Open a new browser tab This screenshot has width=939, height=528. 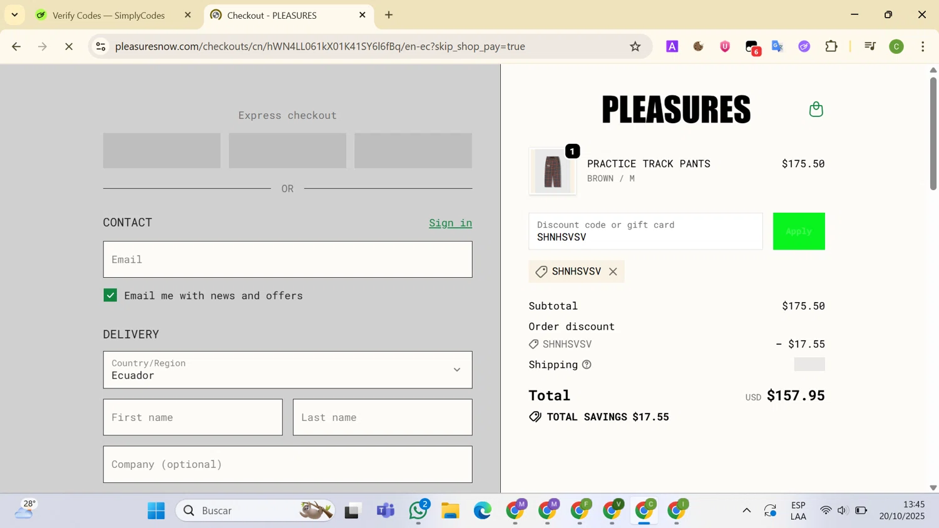389,15
